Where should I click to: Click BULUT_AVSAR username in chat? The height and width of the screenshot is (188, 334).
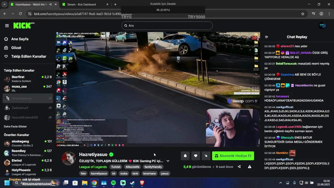[x=300, y=53]
